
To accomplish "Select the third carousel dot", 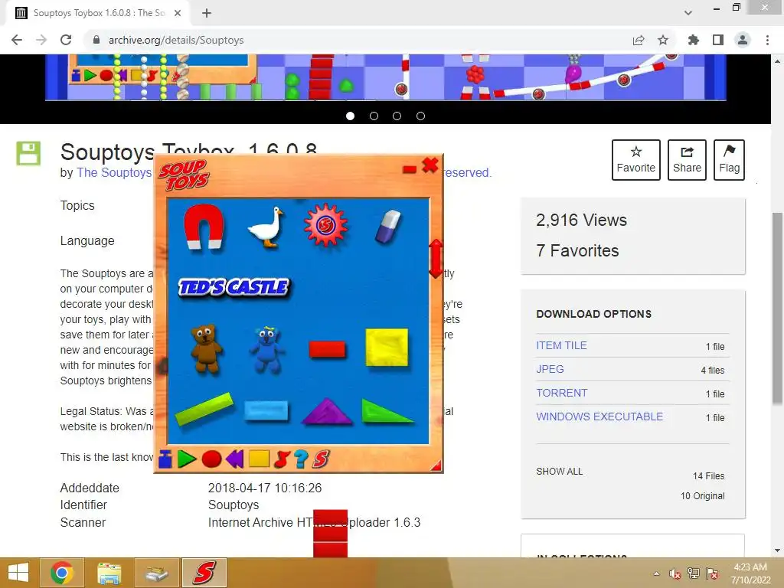I will pyautogui.click(x=397, y=116).
